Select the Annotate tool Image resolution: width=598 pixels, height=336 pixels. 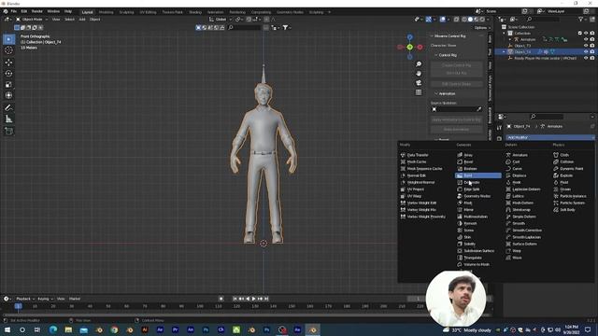[x=8, y=108]
